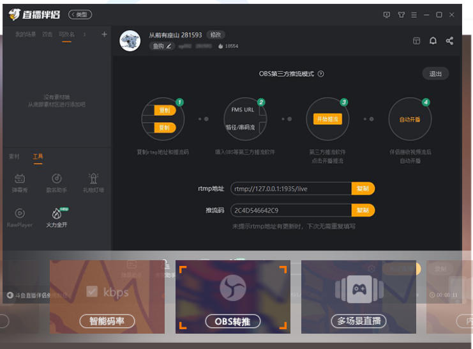The height and width of the screenshot is (349, 473).
Task: Click the 鱼购 tag under room title
Action: 158,46
